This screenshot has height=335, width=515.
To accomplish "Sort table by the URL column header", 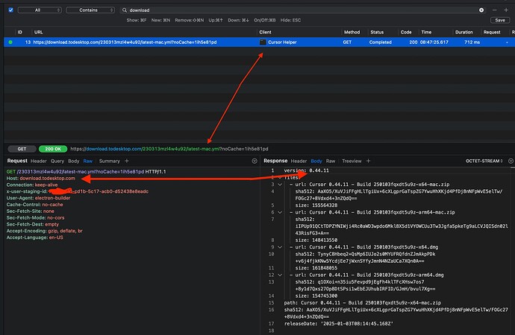I will tap(38, 32).
